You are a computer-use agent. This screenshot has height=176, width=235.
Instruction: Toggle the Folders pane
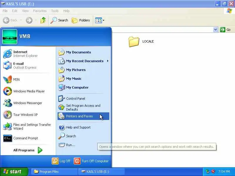point(80,20)
